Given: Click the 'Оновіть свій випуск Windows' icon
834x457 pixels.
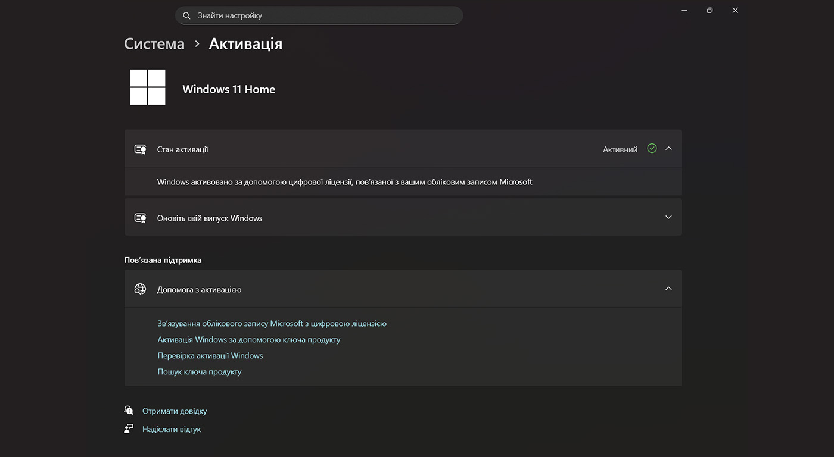Looking at the screenshot, I should click(141, 218).
